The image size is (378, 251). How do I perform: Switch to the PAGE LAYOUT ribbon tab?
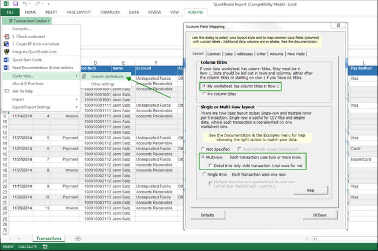coord(79,12)
